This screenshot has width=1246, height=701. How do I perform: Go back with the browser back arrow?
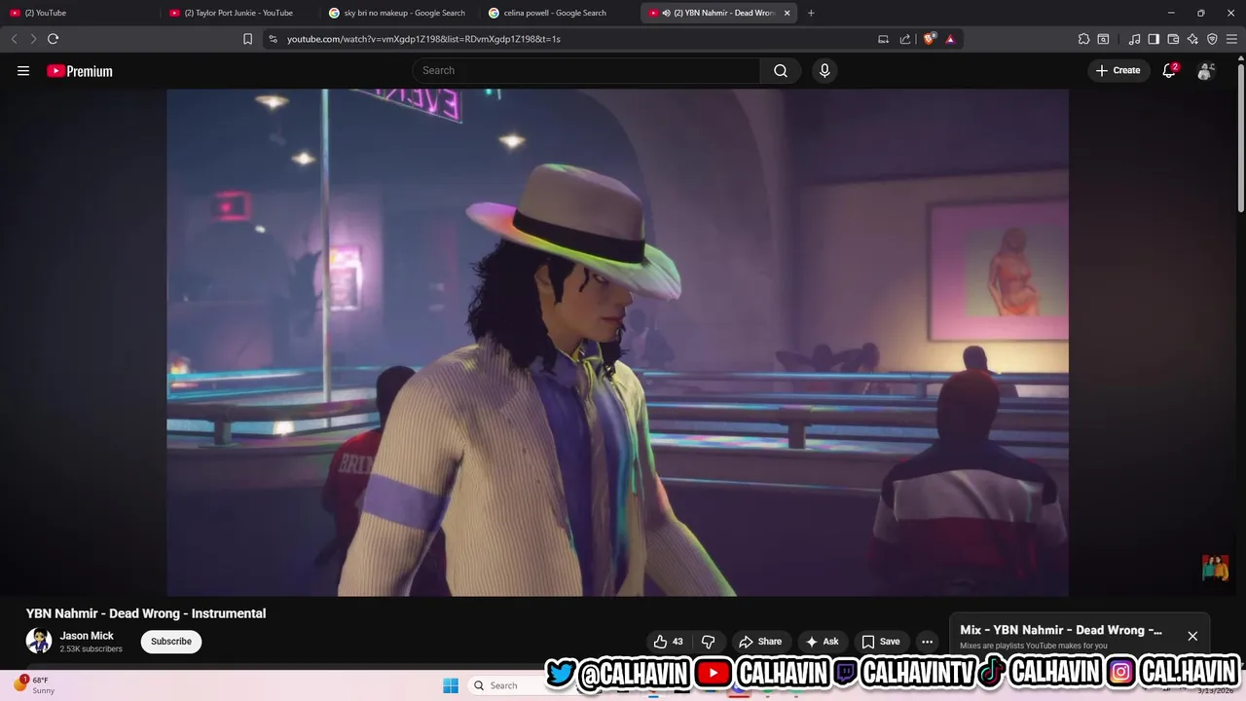14,39
